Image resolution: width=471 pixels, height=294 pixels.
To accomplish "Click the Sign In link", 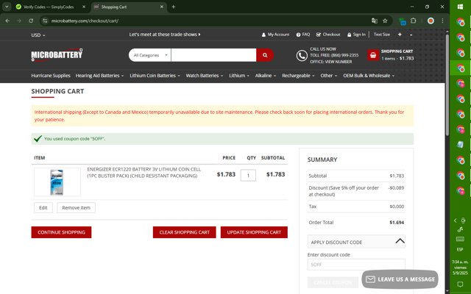I will click(356, 35).
